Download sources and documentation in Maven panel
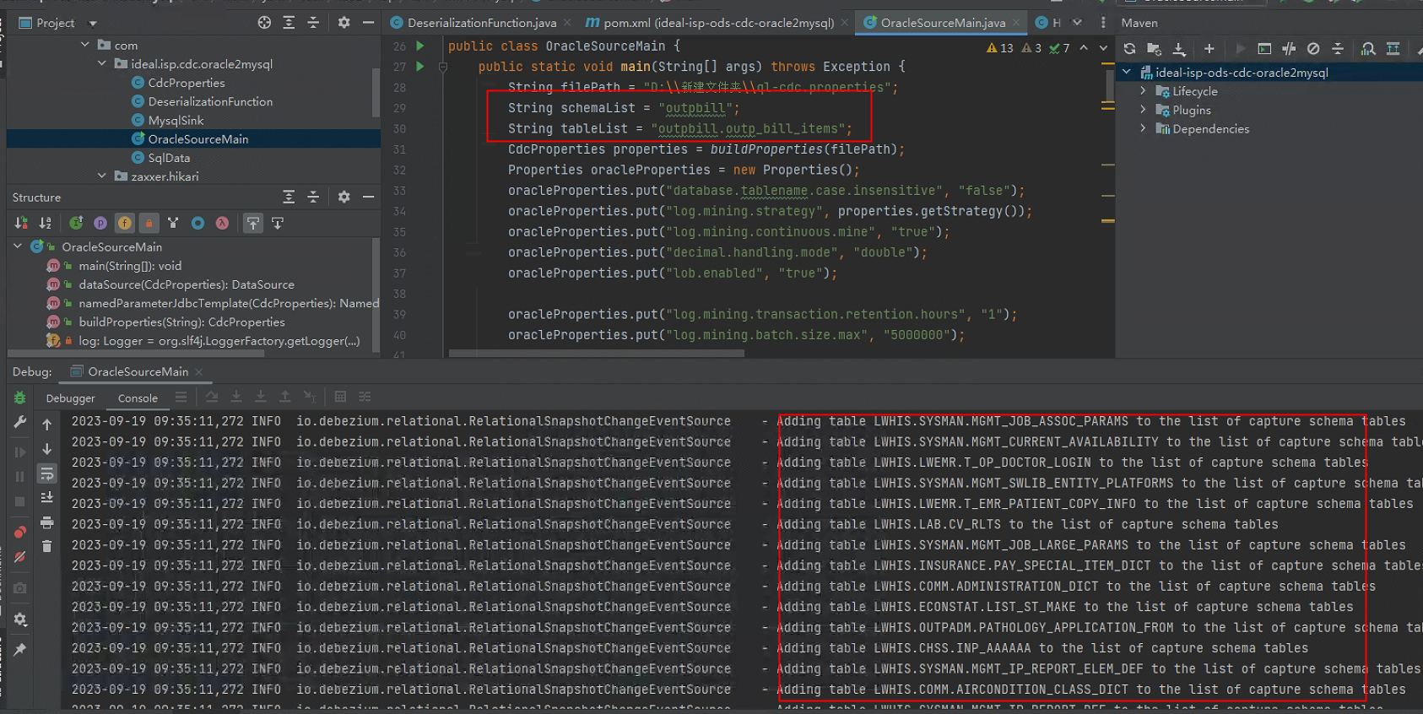 pyautogui.click(x=1179, y=49)
